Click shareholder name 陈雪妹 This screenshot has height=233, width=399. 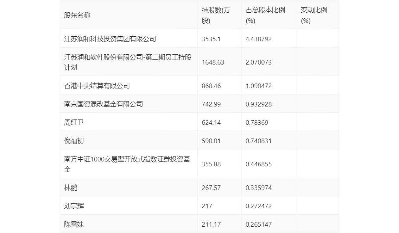pyautogui.click(x=74, y=225)
